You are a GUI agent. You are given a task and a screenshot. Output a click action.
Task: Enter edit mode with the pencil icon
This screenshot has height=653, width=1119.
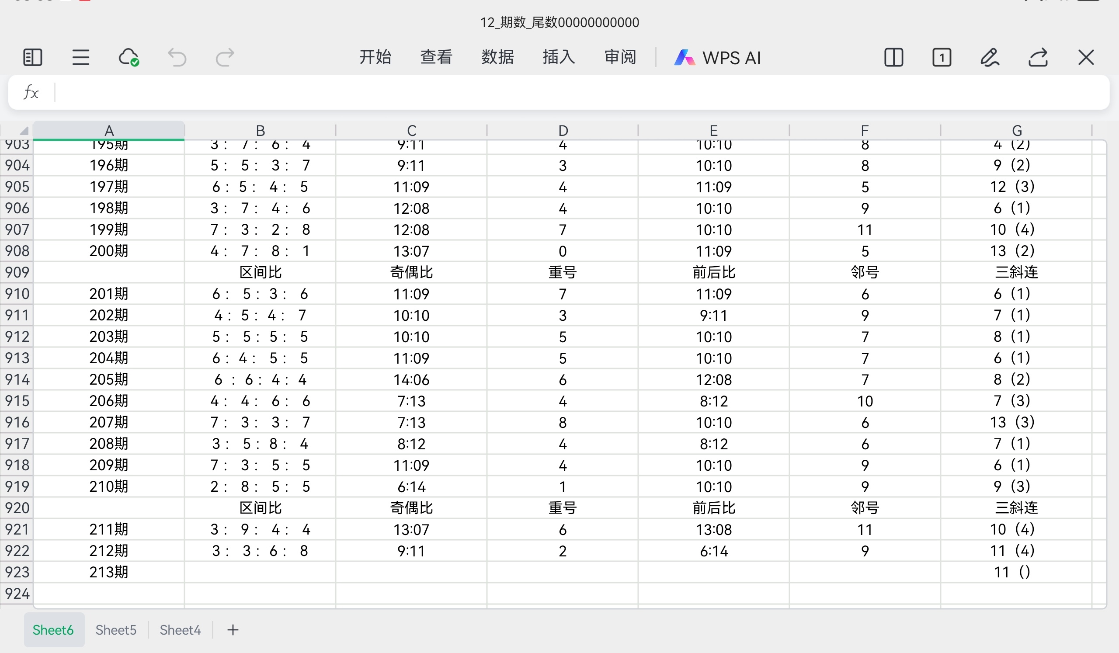click(x=990, y=57)
